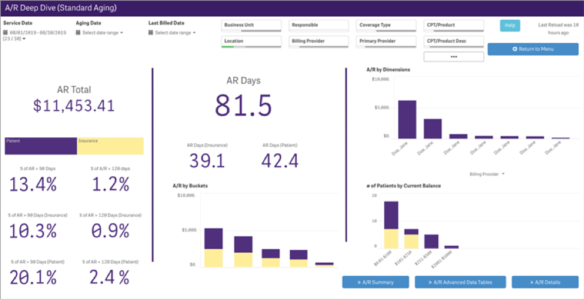Screen dimensions: 584x299
Task: Click the 2.4 % value
Action: click(x=110, y=277)
